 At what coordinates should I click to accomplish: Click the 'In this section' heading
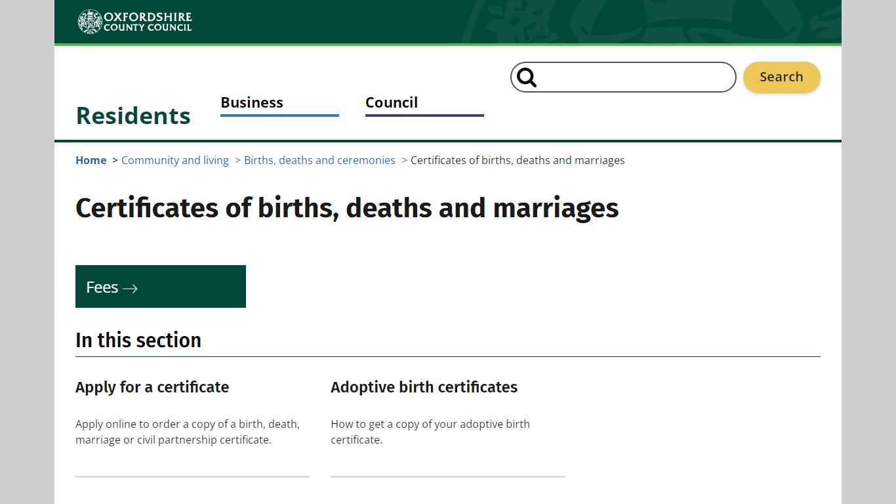(138, 340)
